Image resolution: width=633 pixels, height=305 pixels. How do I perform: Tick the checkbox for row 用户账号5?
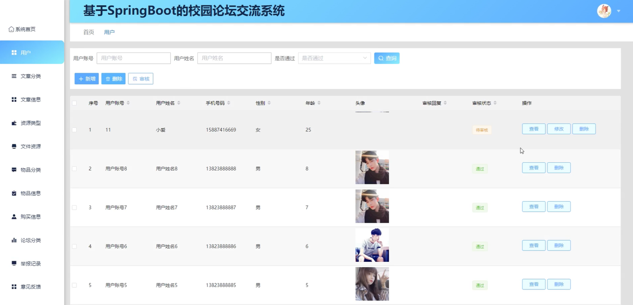tap(75, 285)
